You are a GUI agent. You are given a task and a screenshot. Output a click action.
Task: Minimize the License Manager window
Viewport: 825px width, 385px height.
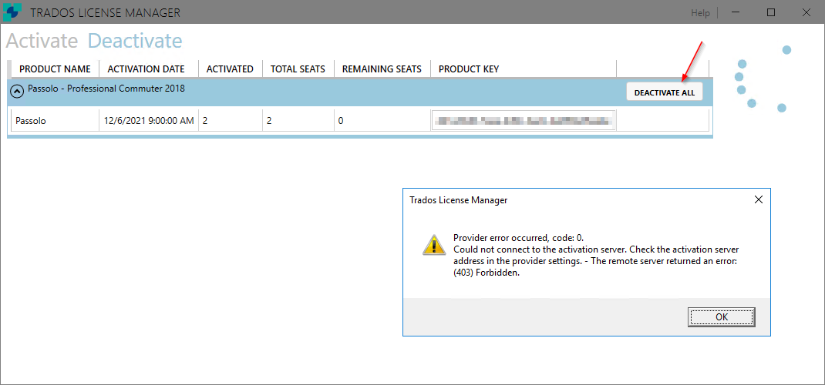point(736,12)
